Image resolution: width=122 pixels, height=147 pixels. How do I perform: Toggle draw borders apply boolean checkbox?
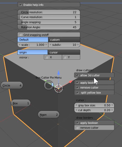[77, 123]
